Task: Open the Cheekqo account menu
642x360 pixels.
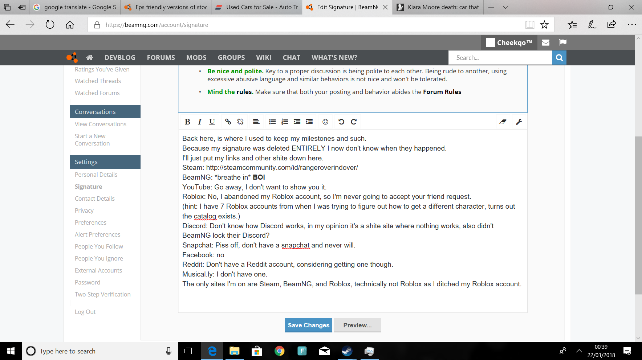Action: [x=509, y=42]
